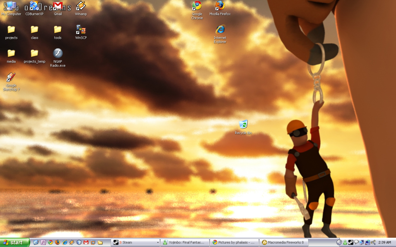Select the NGAP Radio.exe Flash icon
This screenshot has width=396, height=247.
tap(58, 58)
